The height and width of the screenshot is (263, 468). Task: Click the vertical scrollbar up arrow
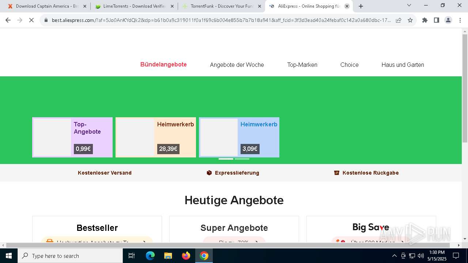tap(465, 31)
